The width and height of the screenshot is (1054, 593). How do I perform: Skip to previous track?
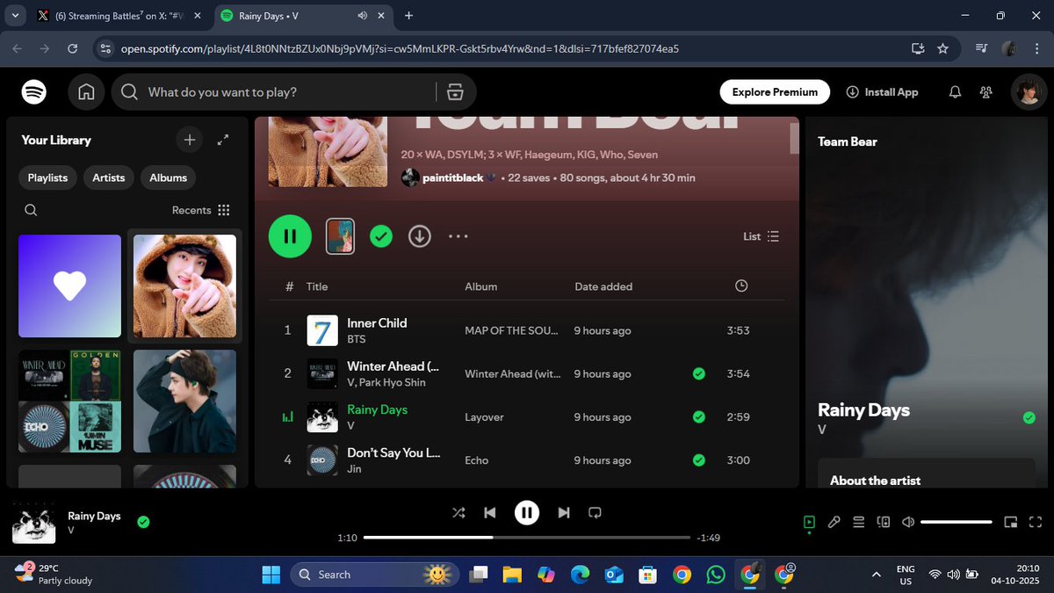pyautogui.click(x=490, y=512)
